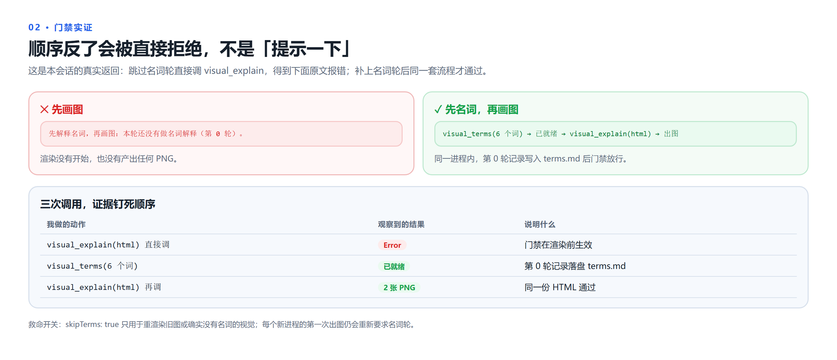Click the red card title 先画图

(67, 110)
